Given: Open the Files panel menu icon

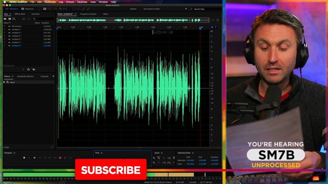Looking at the screenshot, I should (x=10, y=14).
